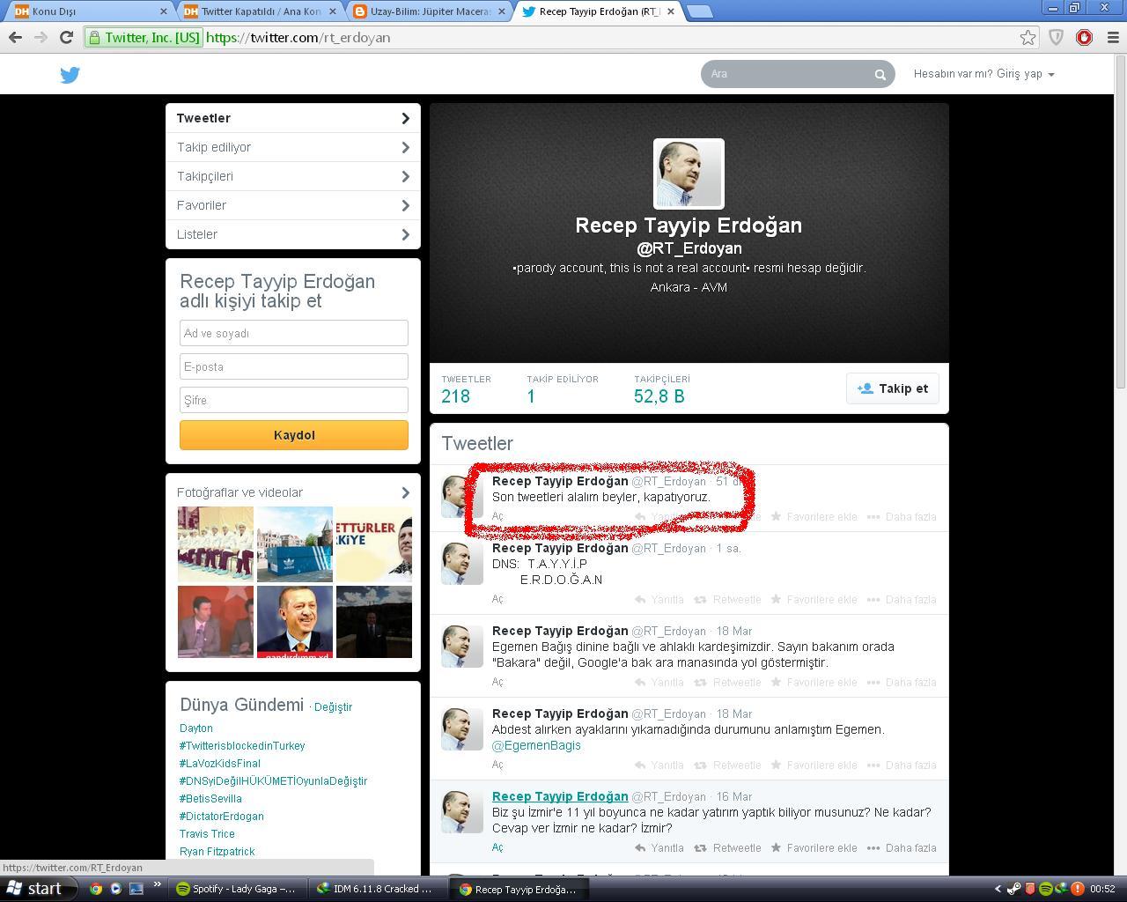The height and width of the screenshot is (902, 1127).
Task: Open the group-in-white photo thumbnail
Action: tap(216, 544)
